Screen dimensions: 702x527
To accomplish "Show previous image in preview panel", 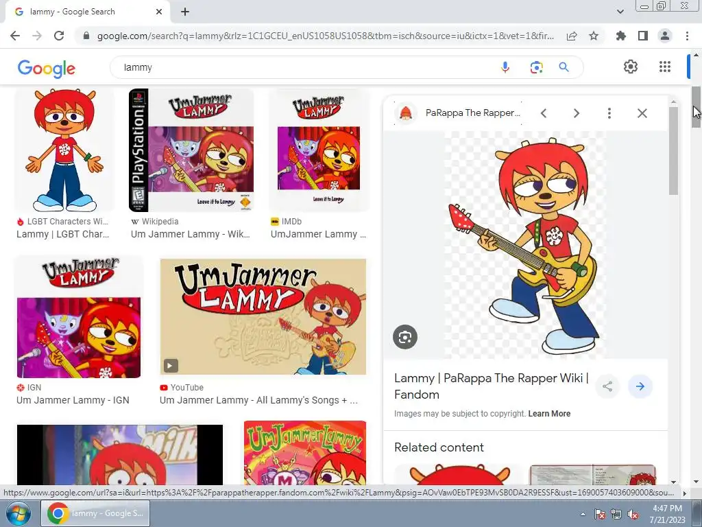I will [x=544, y=113].
